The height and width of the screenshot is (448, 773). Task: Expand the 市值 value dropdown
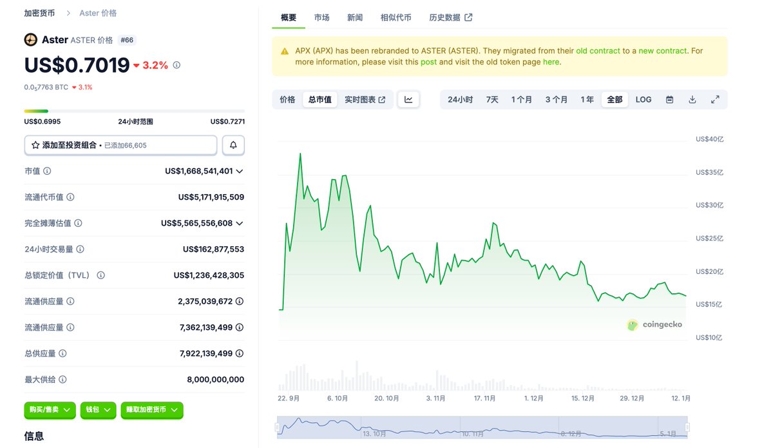[240, 171]
